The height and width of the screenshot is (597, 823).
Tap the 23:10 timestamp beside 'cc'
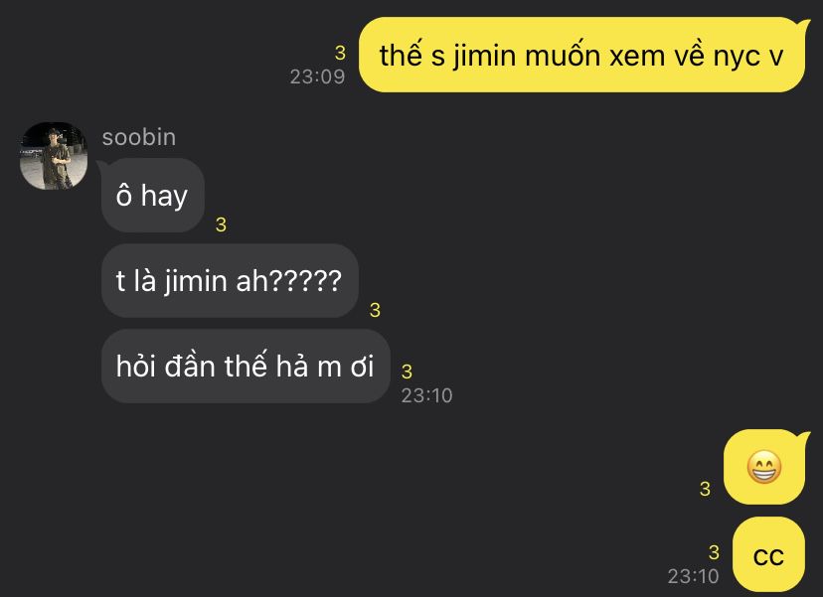694,576
